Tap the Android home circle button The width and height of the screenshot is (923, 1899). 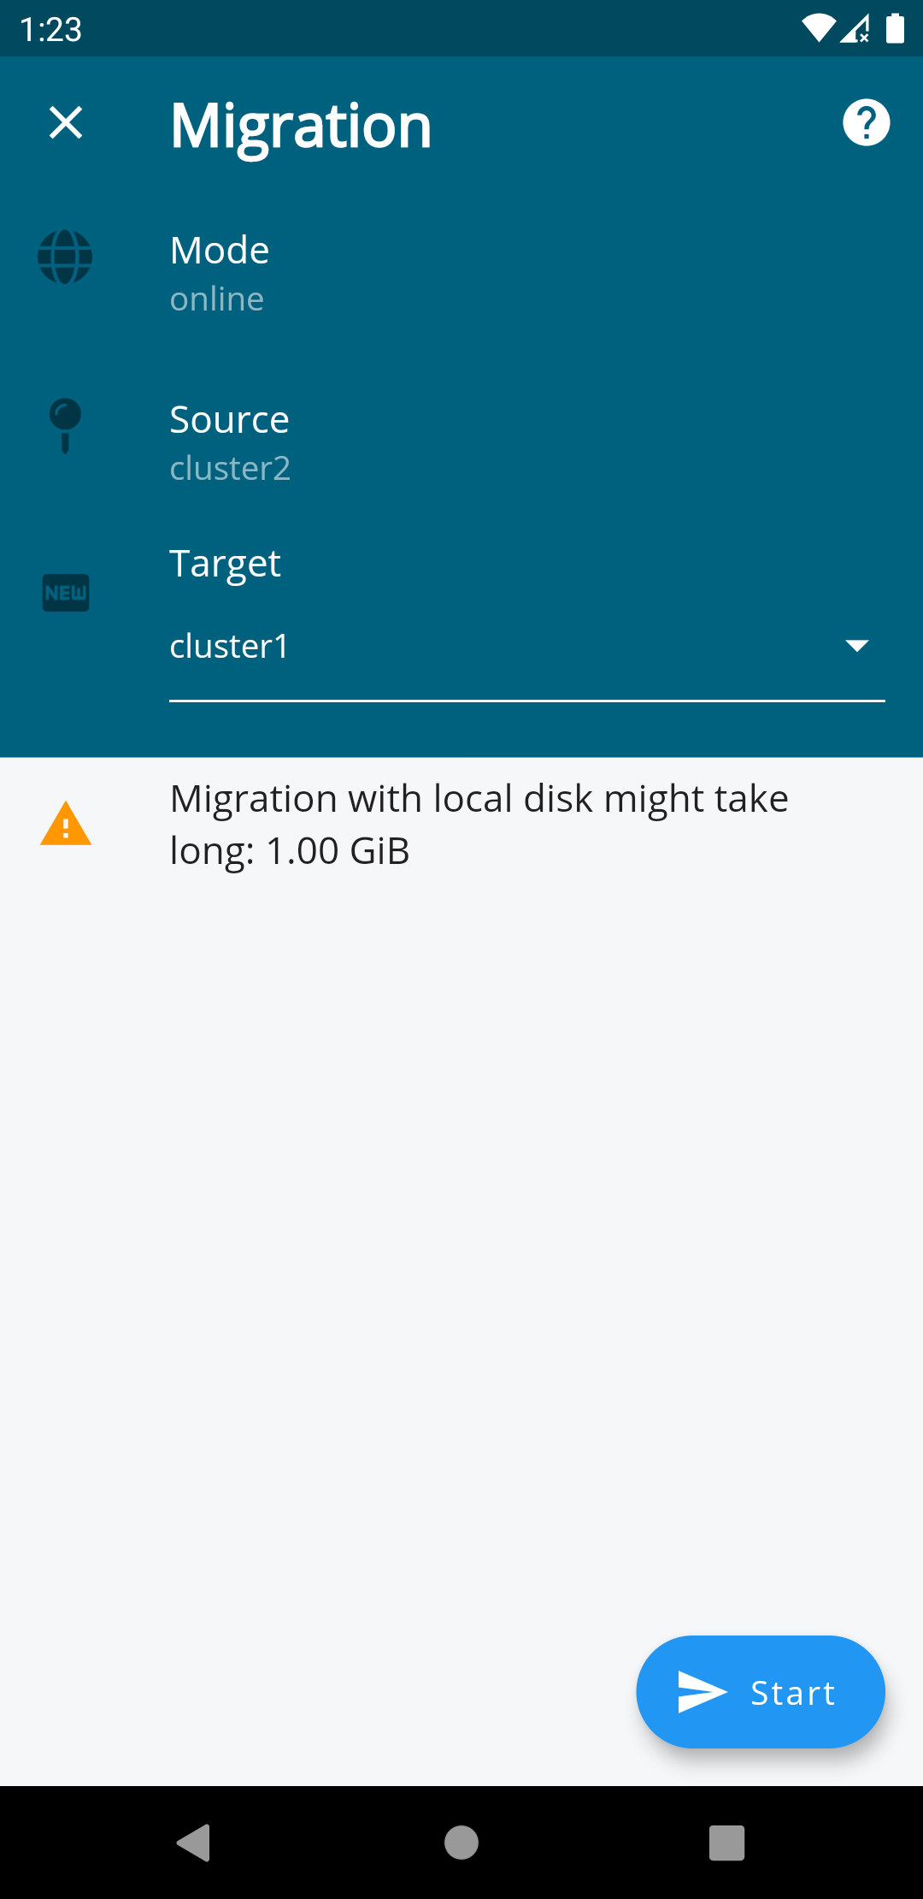point(461,1843)
